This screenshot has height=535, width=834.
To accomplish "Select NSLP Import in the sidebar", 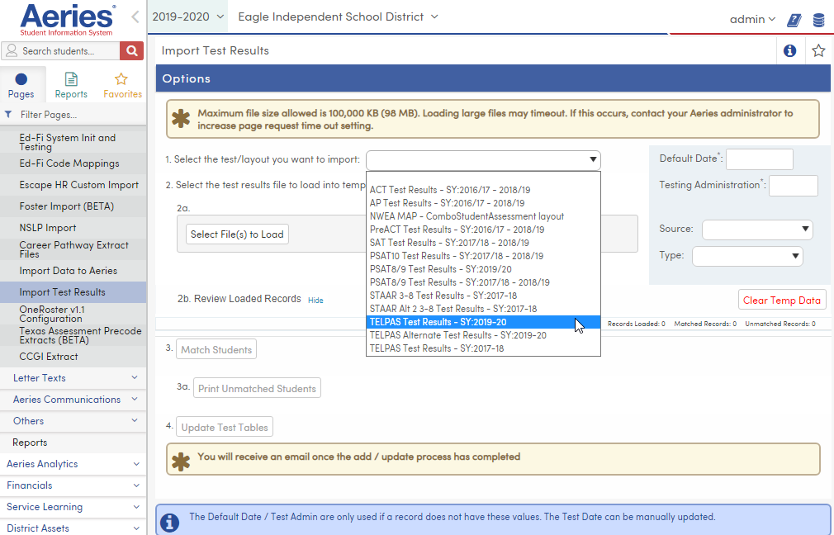I will pyautogui.click(x=45, y=227).
